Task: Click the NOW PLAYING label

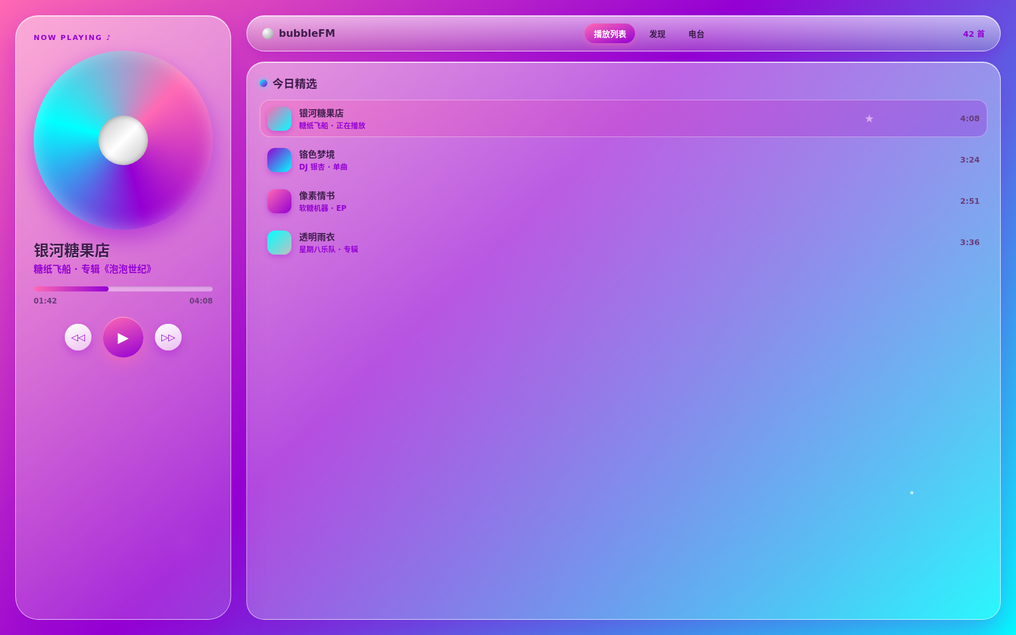Action: coord(72,37)
